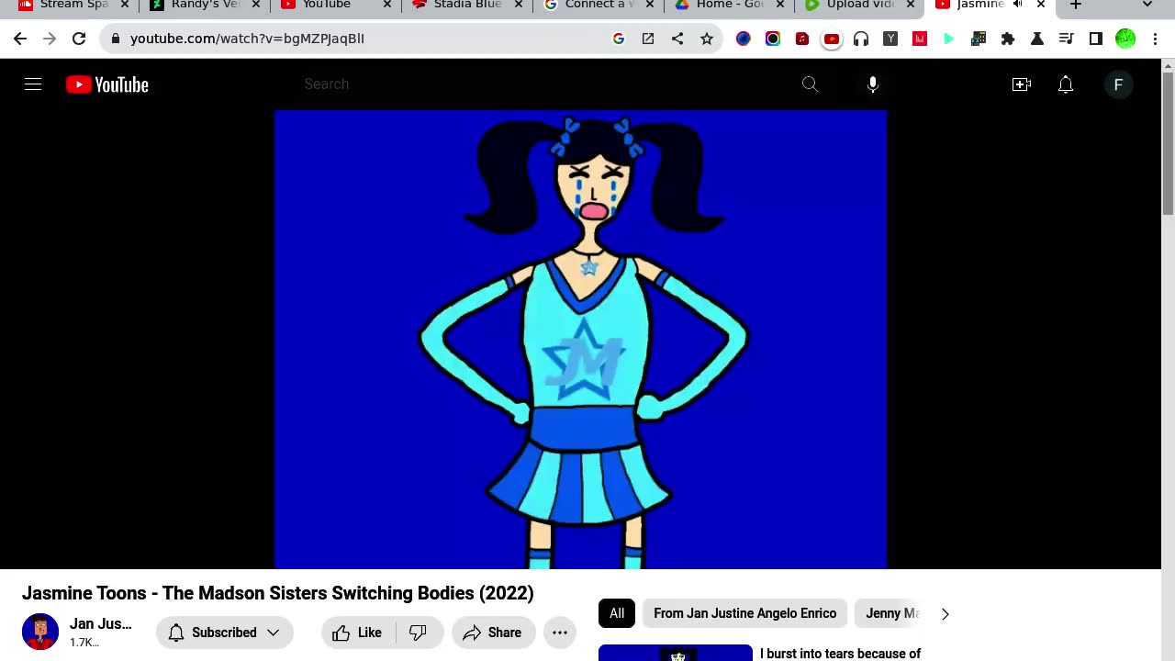Viewport: 1175px width, 661px height.
Task: Click the search magnifier icon
Action: pyautogui.click(x=810, y=84)
